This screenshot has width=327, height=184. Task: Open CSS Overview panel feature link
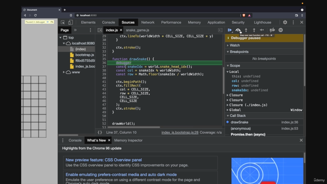(103, 160)
